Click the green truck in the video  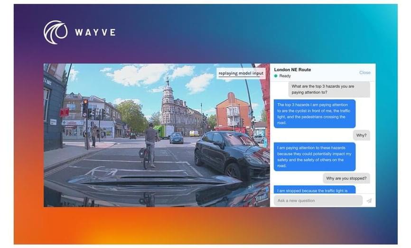164,131
